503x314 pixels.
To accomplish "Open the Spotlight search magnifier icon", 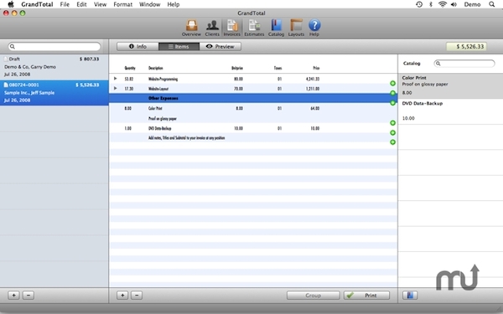I will [491, 4].
